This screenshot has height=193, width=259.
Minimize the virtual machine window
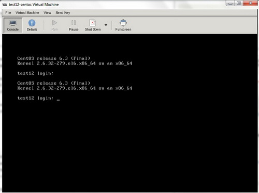pos(231,3)
